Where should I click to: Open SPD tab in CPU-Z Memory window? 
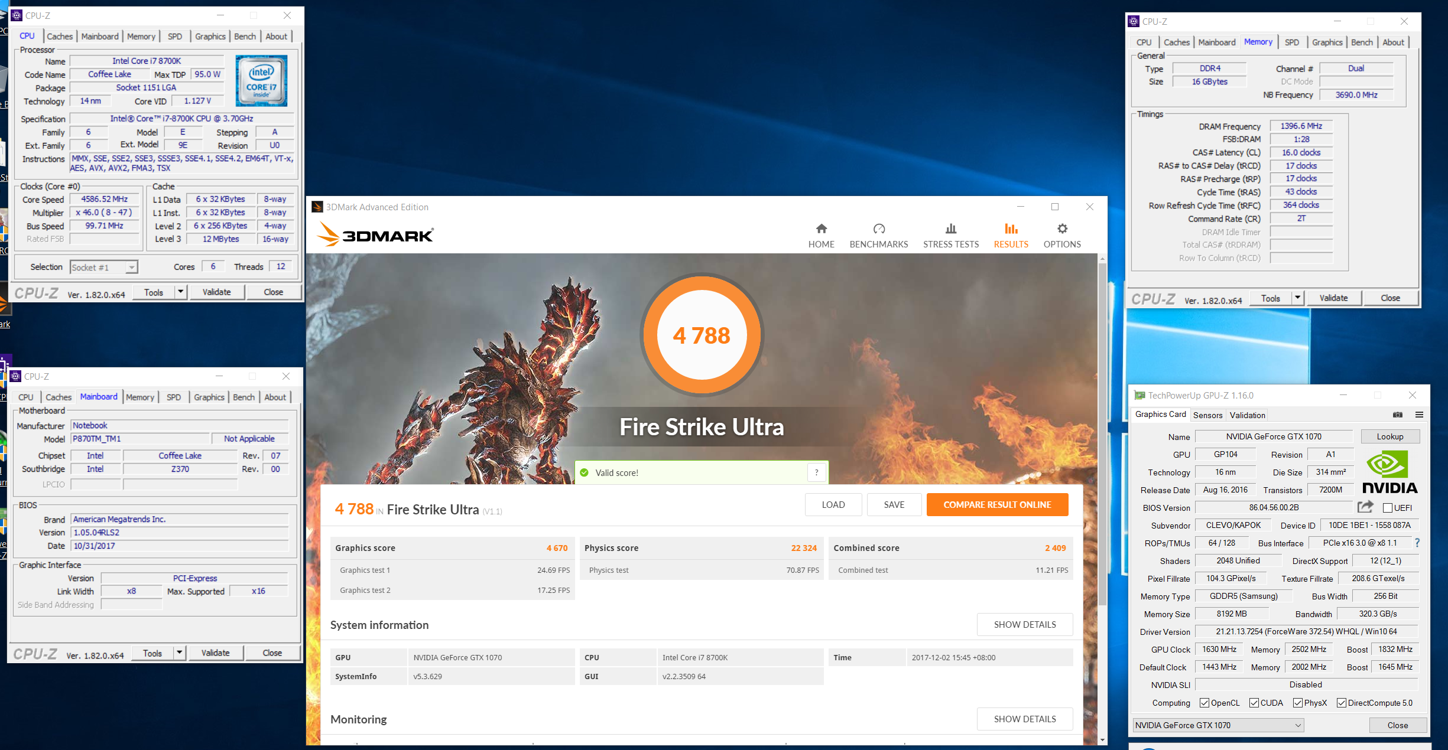click(1292, 42)
